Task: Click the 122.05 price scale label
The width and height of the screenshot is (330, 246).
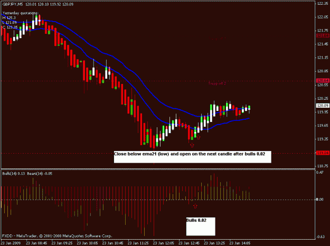Action: (323, 17)
